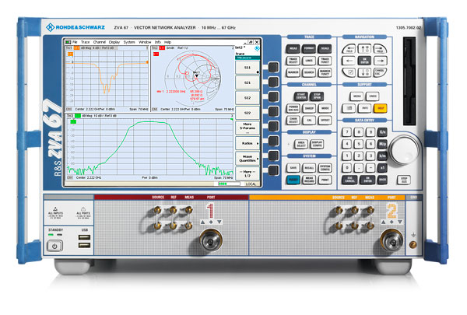Click the SWEEP key
Screen dimensions: 467x315
click(x=309, y=108)
